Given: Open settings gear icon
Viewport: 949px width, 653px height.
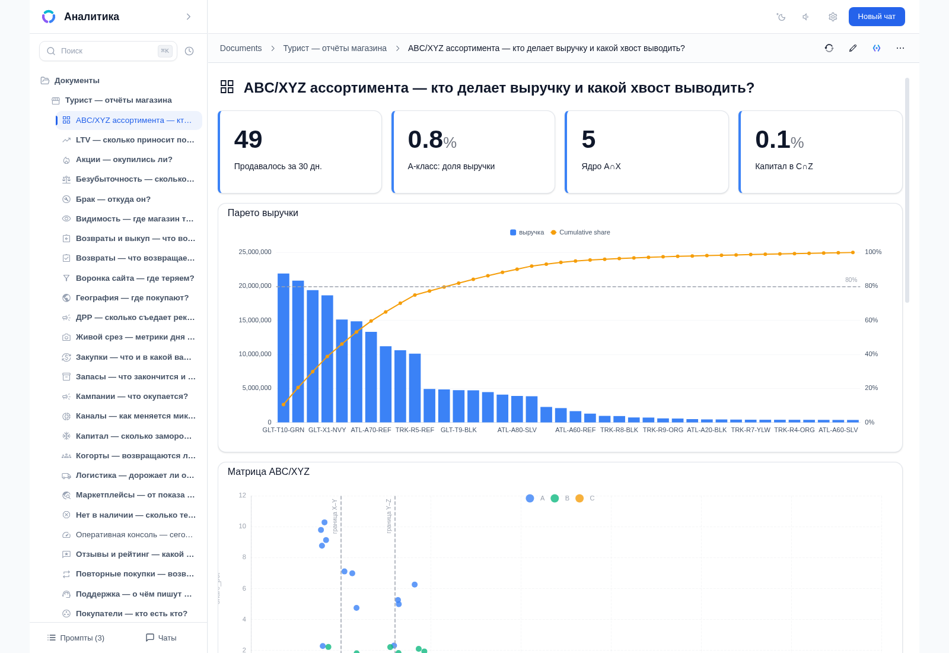Looking at the screenshot, I should tap(833, 17).
